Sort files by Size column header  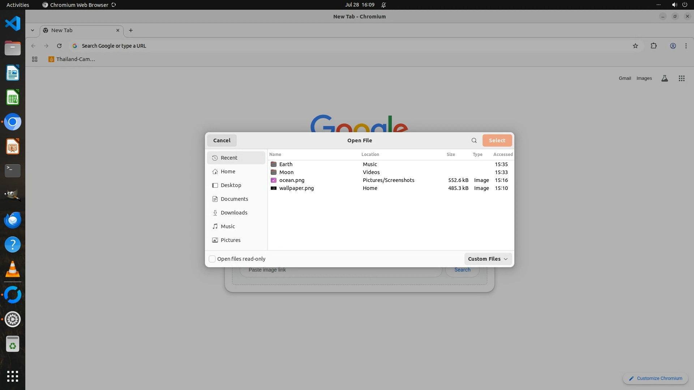[x=450, y=155]
